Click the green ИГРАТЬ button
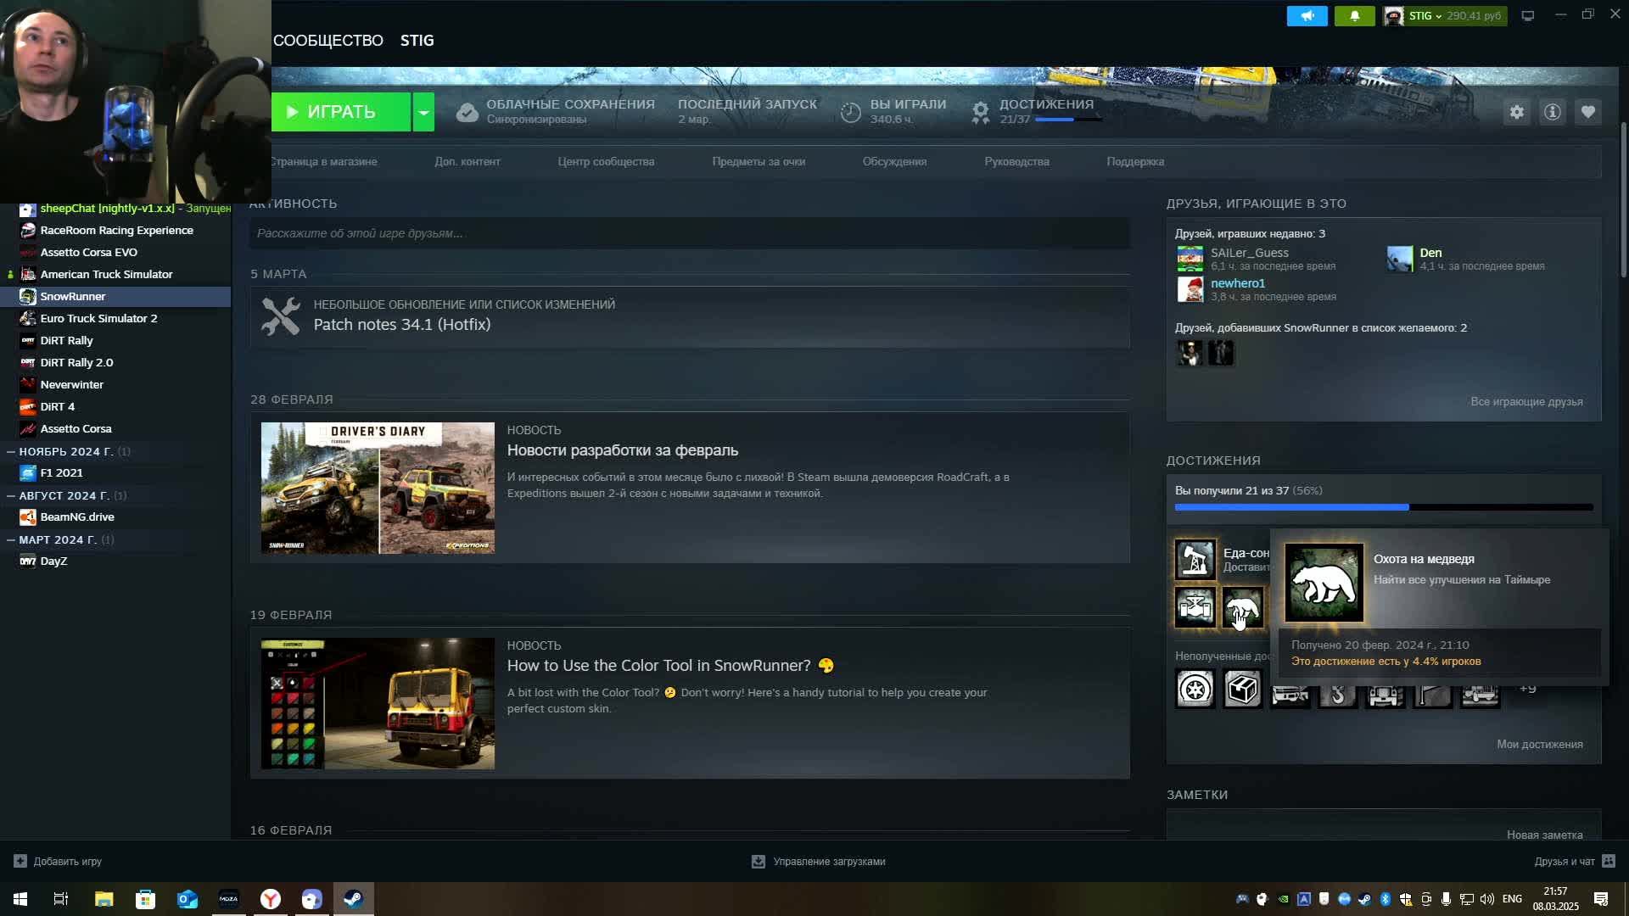The image size is (1629, 916). point(341,112)
